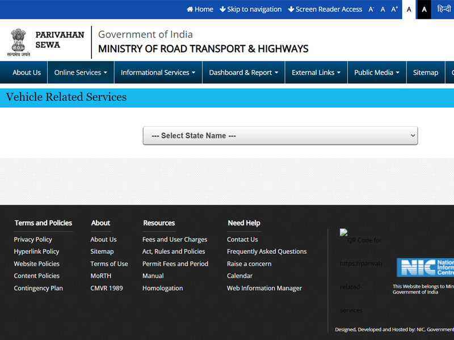The image size is (454, 340).
Task: Click Screen Reader Access link
Action: click(x=325, y=9)
